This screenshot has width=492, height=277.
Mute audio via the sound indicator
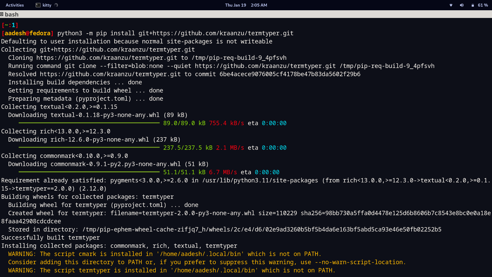tap(462, 5)
